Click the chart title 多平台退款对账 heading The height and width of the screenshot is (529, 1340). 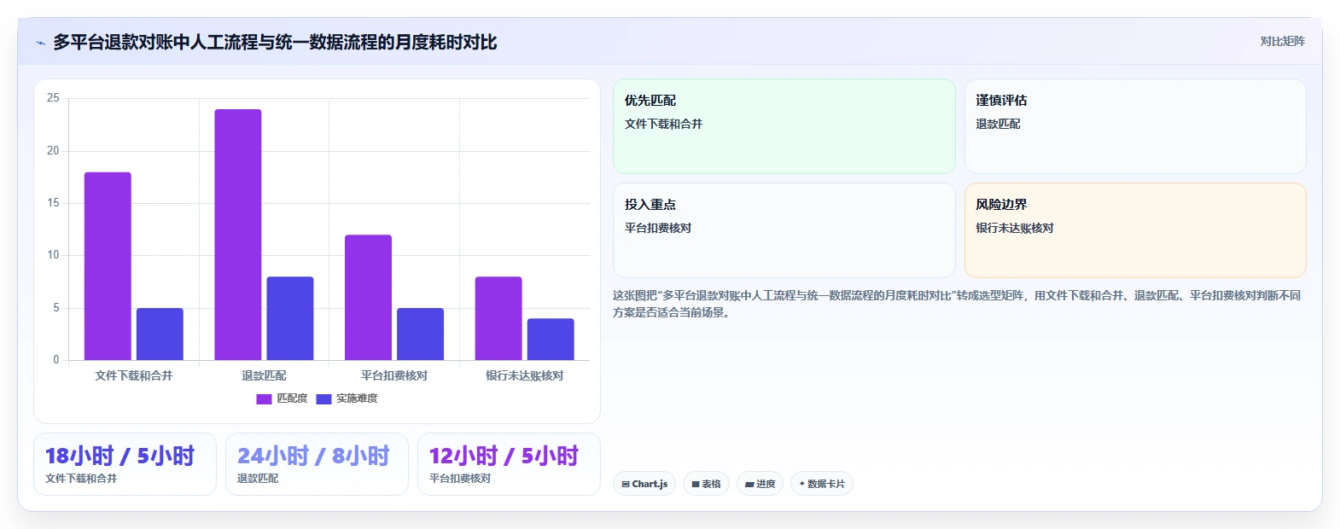pos(275,42)
